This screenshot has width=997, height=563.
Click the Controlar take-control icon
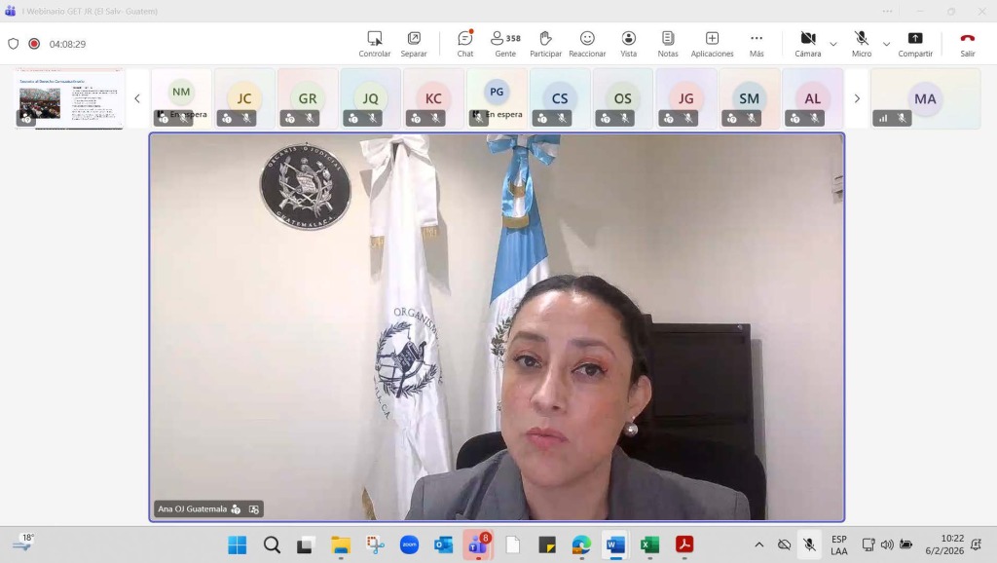click(x=375, y=39)
